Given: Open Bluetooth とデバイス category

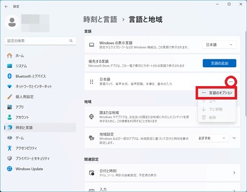Looking at the screenshot, I should coord(40,76).
